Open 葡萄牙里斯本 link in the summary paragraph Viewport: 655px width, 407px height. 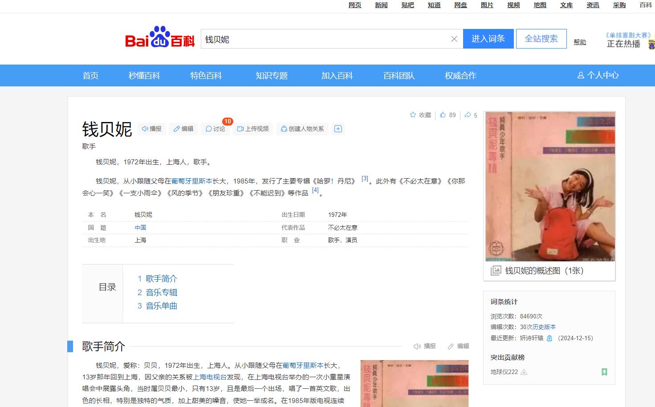(x=192, y=181)
